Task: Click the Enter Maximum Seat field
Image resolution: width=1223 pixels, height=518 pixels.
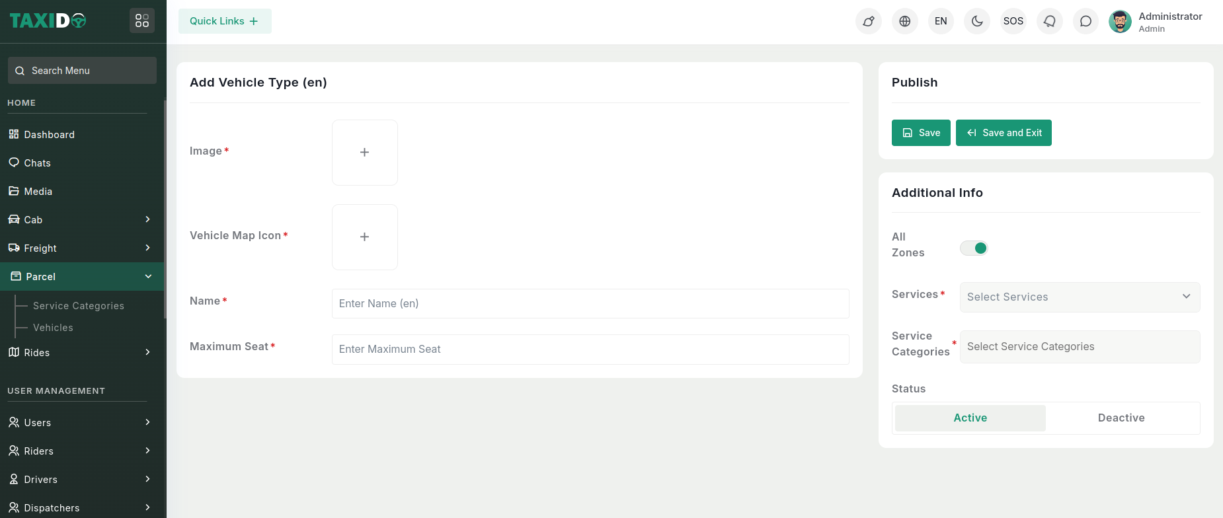Action: pos(590,350)
